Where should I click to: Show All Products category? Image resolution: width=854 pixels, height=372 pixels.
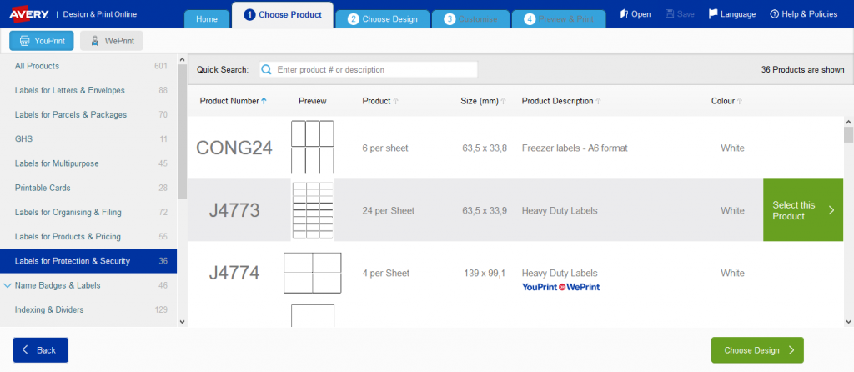pyautogui.click(x=88, y=66)
